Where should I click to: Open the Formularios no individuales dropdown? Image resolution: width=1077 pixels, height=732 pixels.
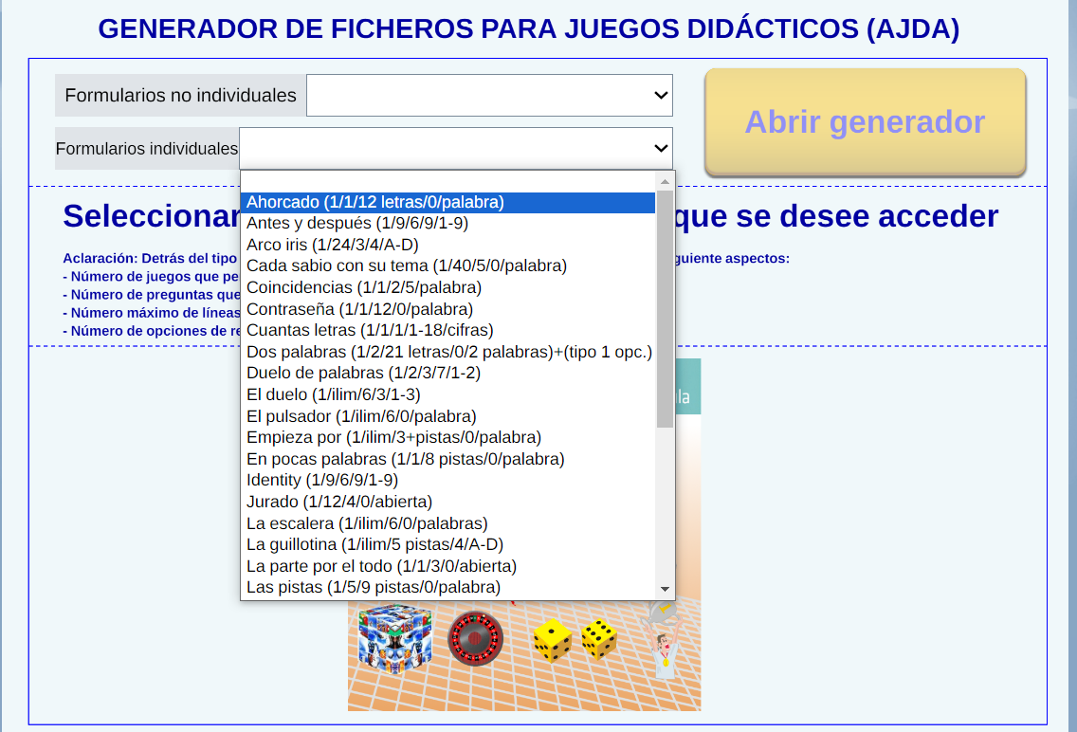pos(489,96)
